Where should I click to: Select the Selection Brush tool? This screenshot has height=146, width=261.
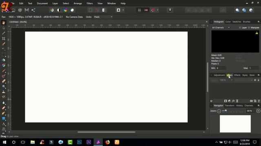click(x=4, y=44)
